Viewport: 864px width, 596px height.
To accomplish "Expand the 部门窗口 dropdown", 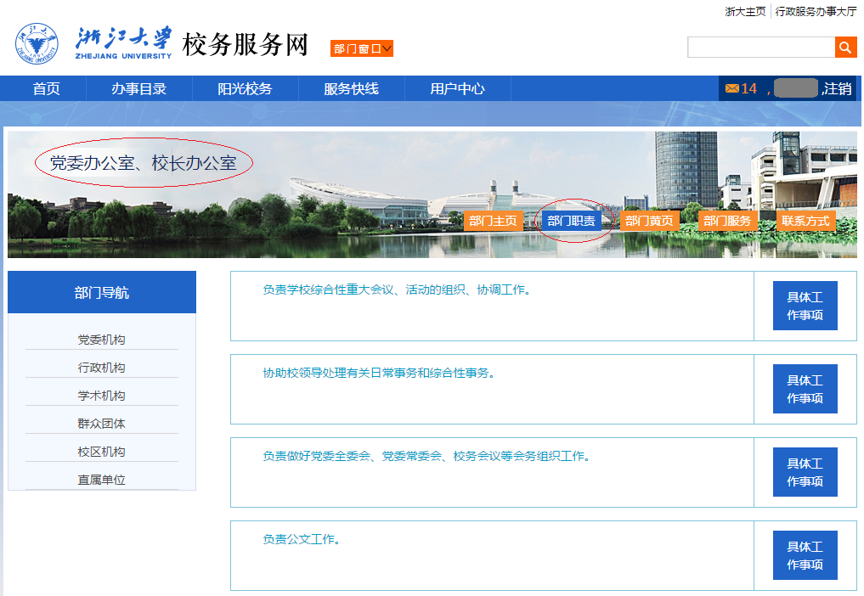I will pyautogui.click(x=362, y=49).
